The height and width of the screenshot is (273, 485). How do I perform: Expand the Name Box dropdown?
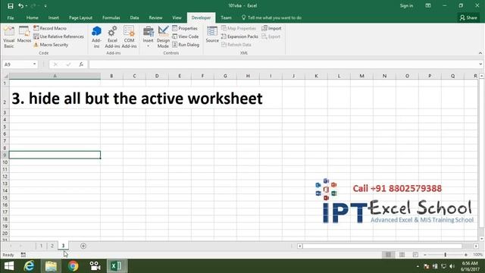click(x=34, y=64)
